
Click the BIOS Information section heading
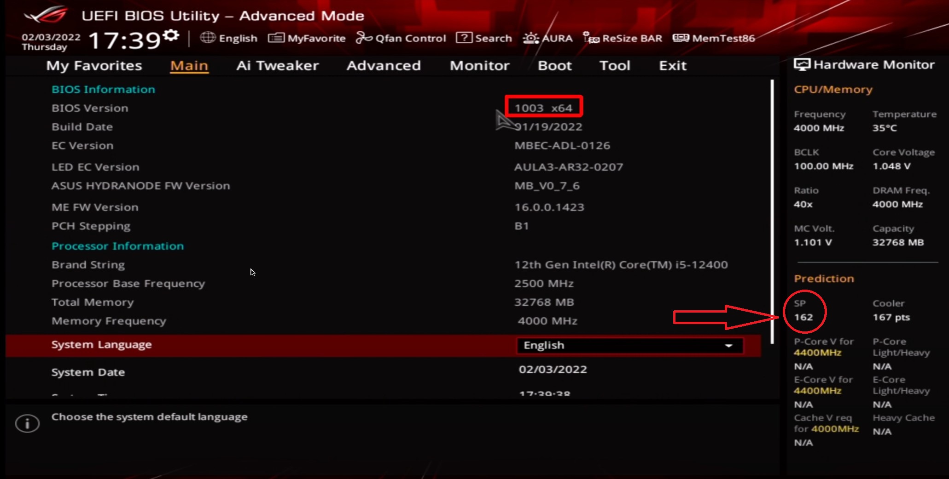pos(104,89)
